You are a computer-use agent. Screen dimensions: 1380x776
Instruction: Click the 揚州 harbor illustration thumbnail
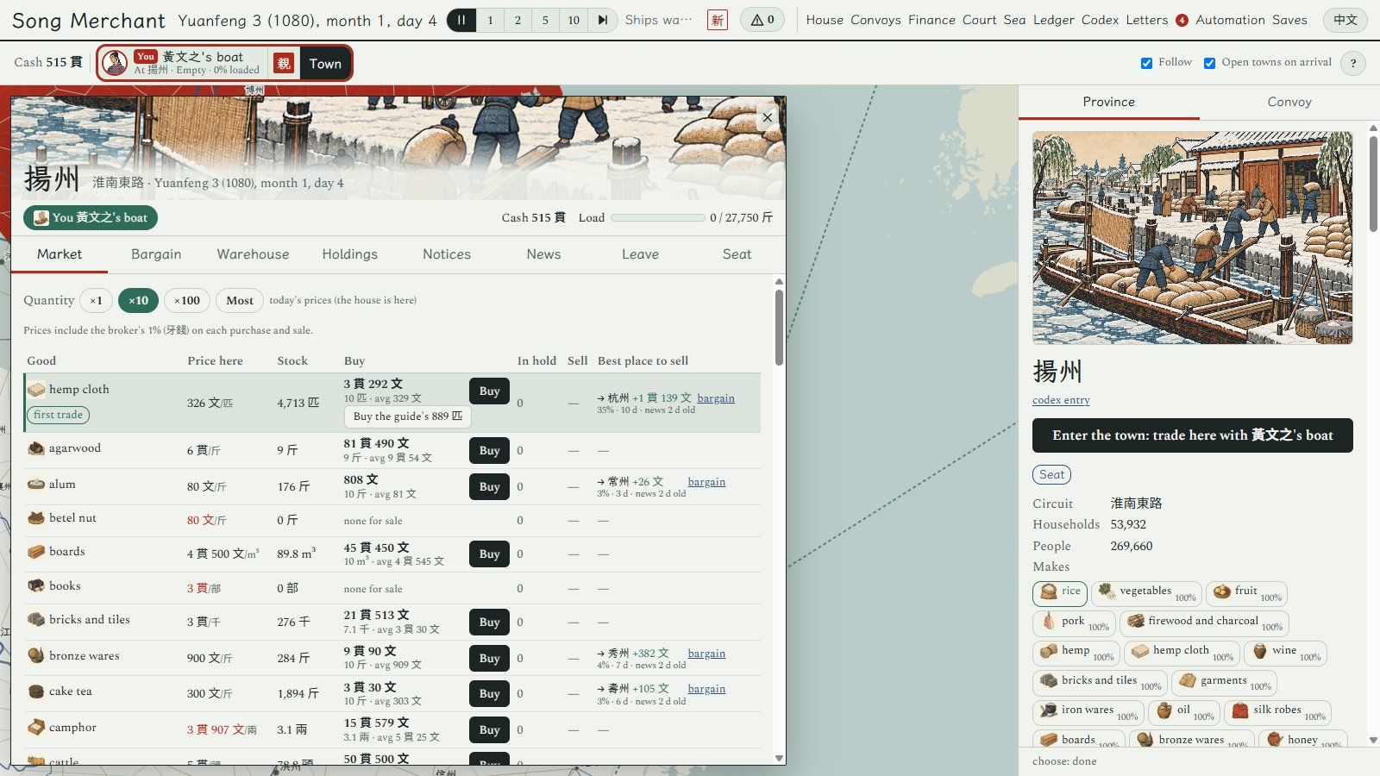(x=1192, y=238)
